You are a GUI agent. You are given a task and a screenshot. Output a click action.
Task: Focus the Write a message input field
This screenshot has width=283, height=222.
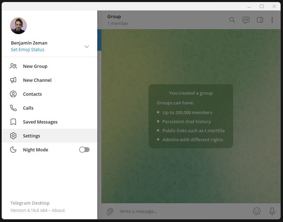(157, 211)
